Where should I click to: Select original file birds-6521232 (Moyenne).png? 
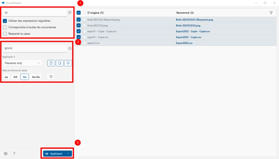pos(104,20)
